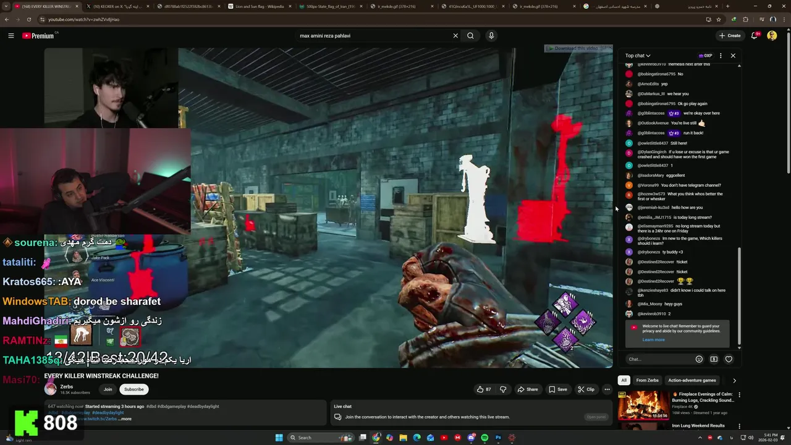The width and height of the screenshot is (791, 445).
Task: Open File Explorer from the taskbar
Action: (403, 438)
